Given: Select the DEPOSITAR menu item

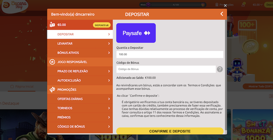Looking at the screenshot, I should [80, 34].
